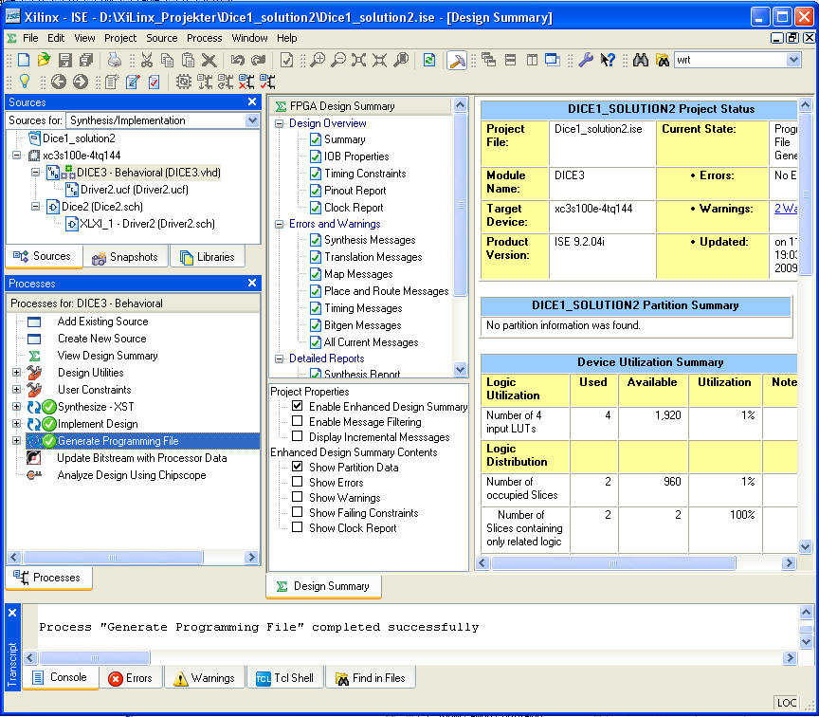The height and width of the screenshot is (717, 819).
Task: Click the Back navigation arrow icon
Action: pos(59,82)
